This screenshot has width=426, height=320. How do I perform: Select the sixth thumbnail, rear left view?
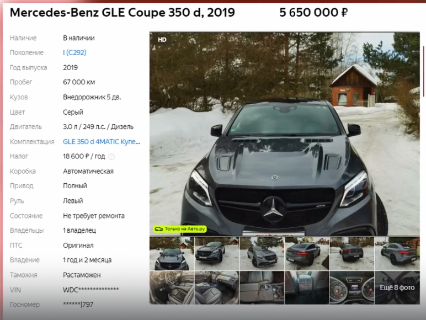[397, 254]
